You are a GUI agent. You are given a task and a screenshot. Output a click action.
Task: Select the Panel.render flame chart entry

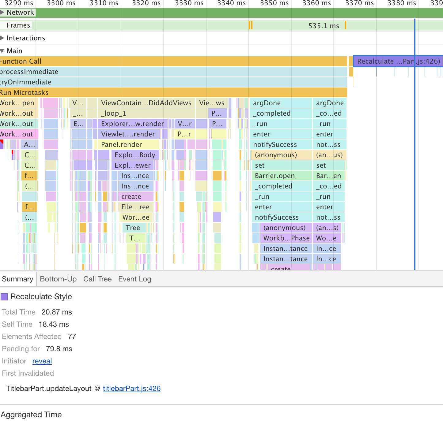point(122,144)
